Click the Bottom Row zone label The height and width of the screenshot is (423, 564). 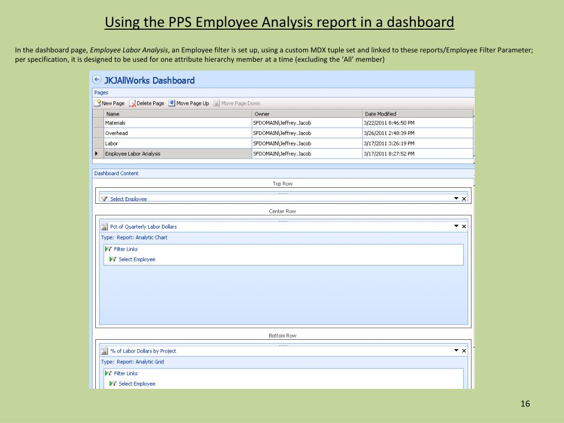283,335
